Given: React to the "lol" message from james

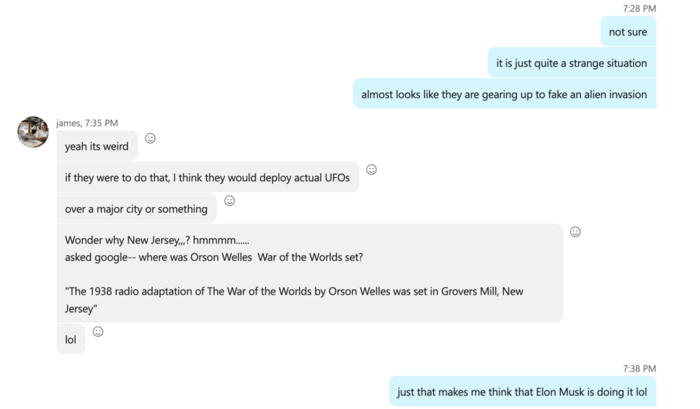Looking at the screenshot, I should [x=98, y=332].
